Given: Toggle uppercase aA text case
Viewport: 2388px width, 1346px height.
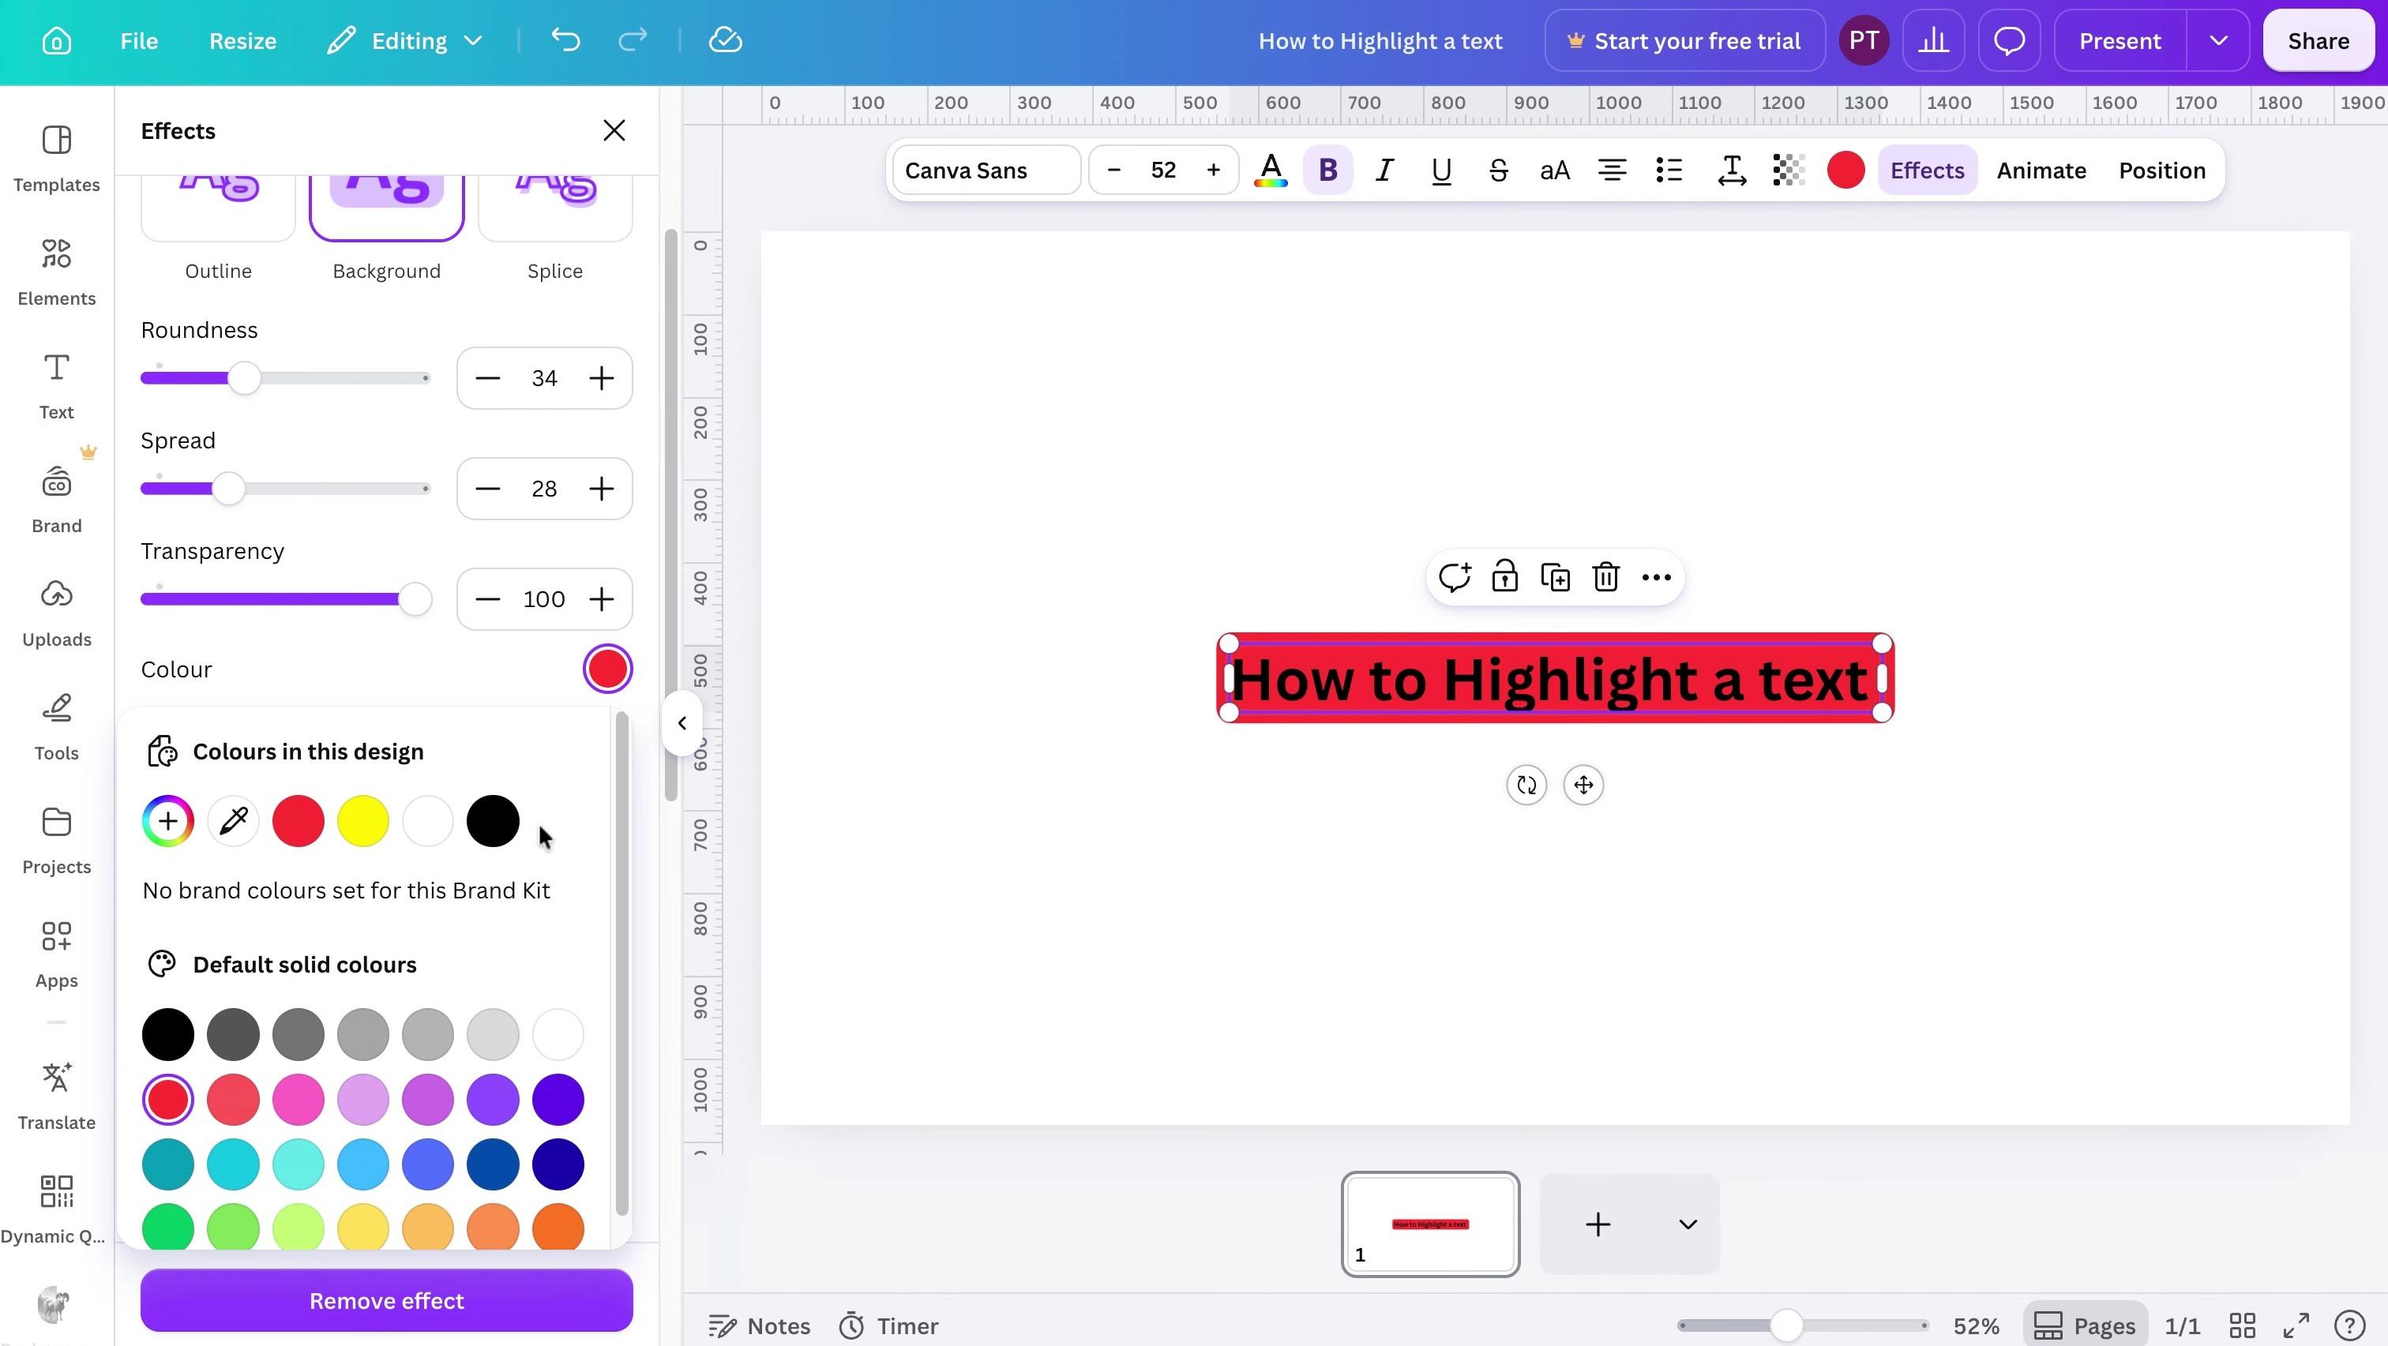Looking at the screenshot, I should [x=1555, y=171].
